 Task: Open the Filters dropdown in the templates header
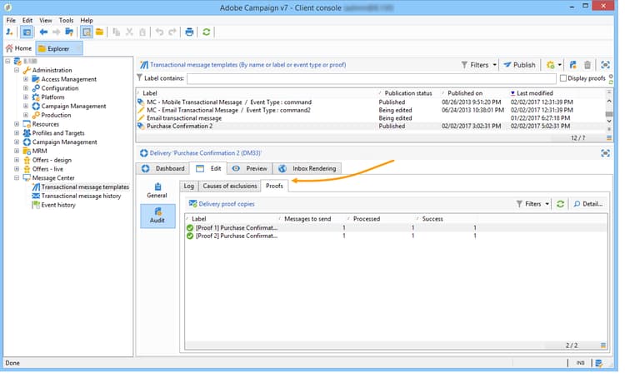point(479,65)
